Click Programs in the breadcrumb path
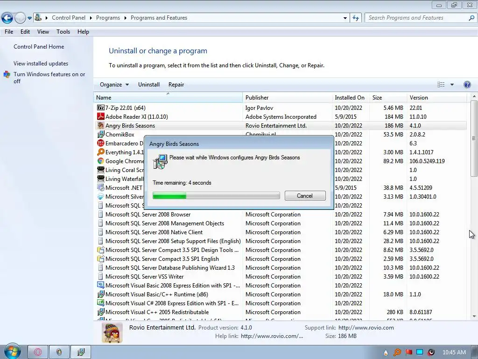478x359 pixels. [x=108, y=18]
